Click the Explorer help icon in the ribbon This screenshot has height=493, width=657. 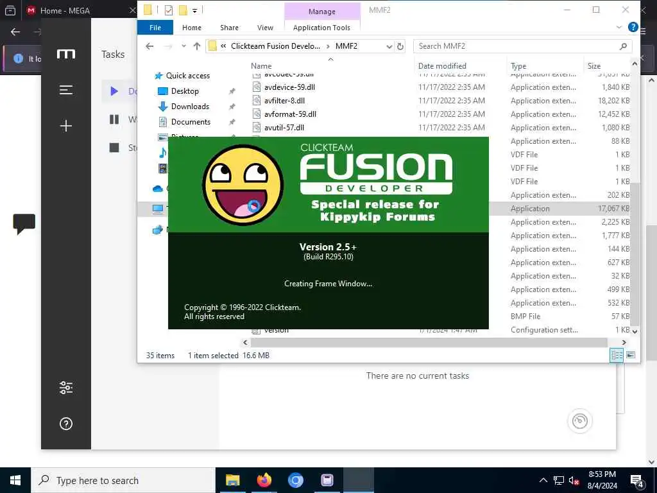(633, 27)
